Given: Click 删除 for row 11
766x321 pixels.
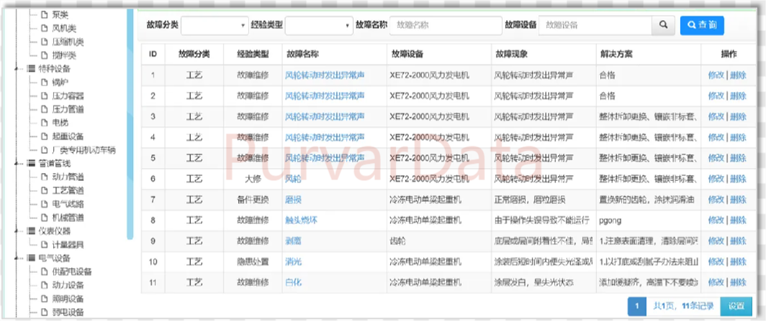Looking at the screenshot, I should coord(738,282).
